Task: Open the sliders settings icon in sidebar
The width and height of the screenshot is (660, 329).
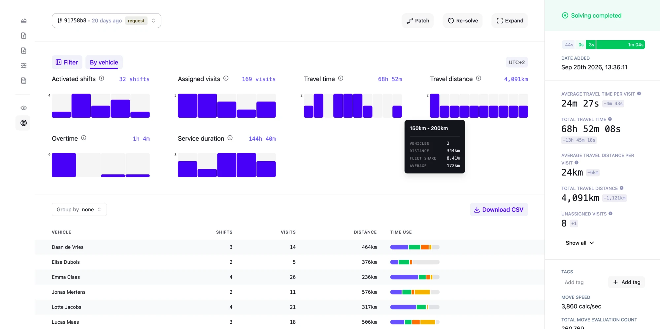Action: (23, 66)
